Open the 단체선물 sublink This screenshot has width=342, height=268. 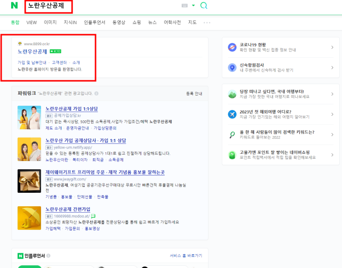tap(84, 197)
